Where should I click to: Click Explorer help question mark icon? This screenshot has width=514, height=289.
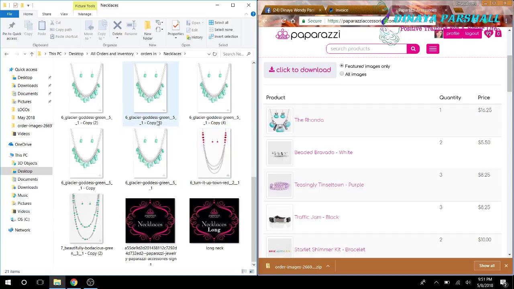point(253,14)
